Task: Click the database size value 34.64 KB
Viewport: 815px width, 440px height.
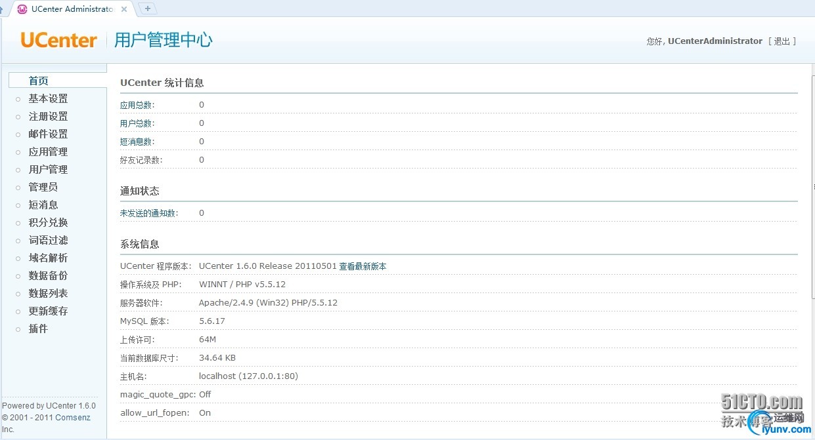Action: click(x=217, y=358)
